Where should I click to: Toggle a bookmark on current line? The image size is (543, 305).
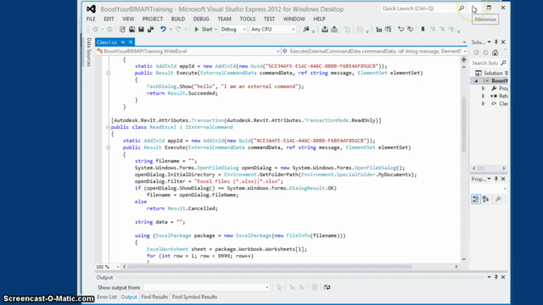[x=423, y=30]
